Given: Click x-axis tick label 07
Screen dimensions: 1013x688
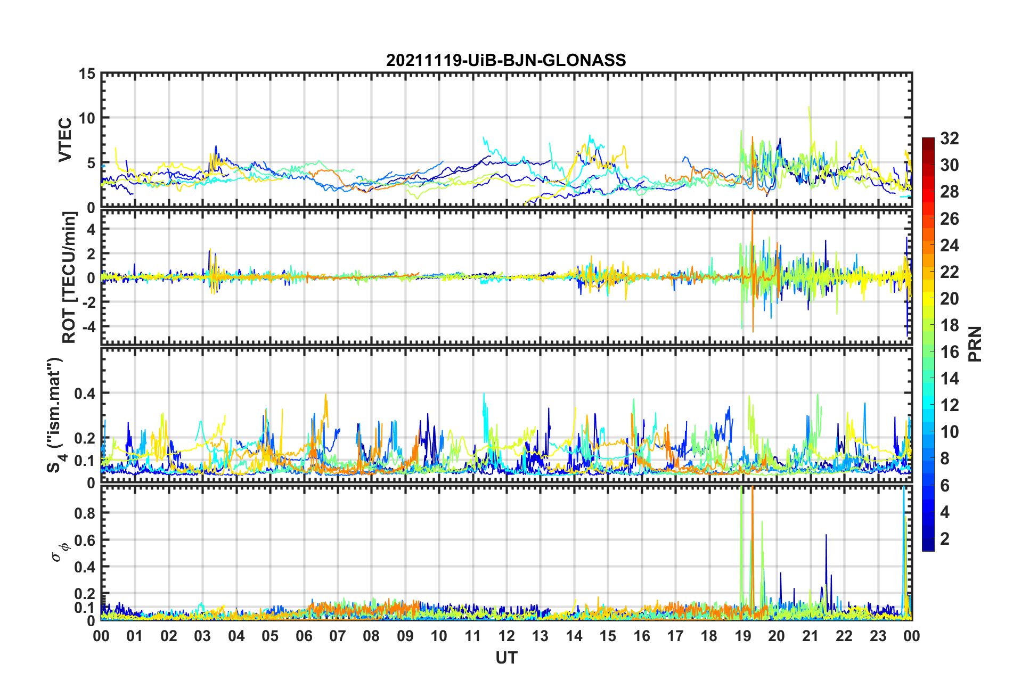Looking at the screenshot, I should pos(338,636).
